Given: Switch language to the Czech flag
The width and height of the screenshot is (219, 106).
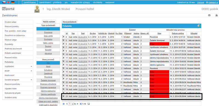Looking at the screenshot, I should pyautogui.click(x=4, y=2).
